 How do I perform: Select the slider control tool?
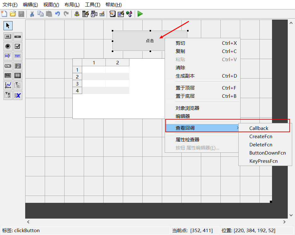[17, 36]
